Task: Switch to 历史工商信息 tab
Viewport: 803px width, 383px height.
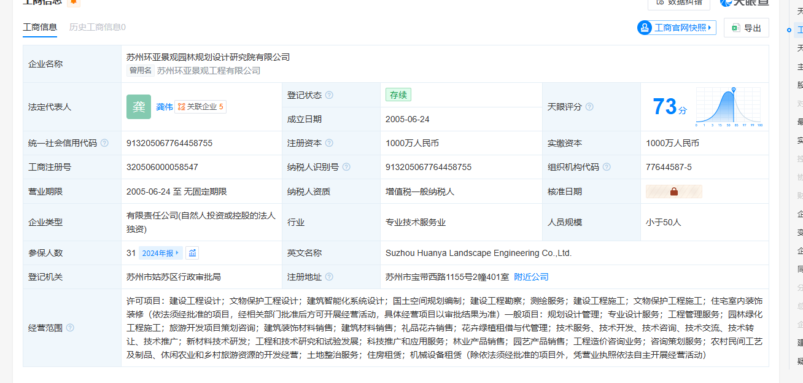Action: coord(97,27)
